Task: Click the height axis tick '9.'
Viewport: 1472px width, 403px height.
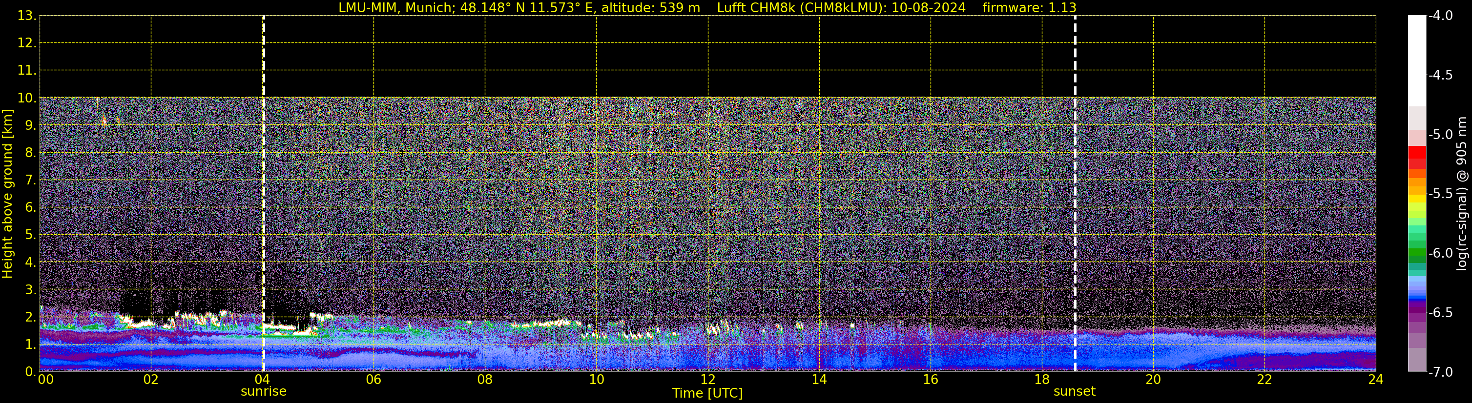Action: click(30, 125)
